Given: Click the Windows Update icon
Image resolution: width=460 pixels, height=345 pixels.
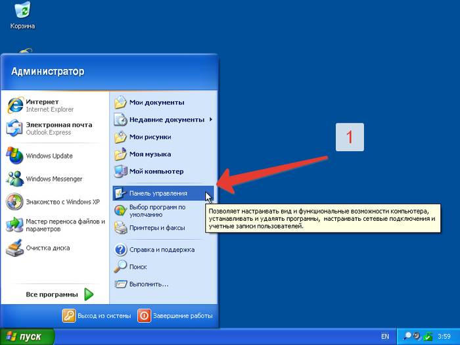Looking at the screenshot, I should click(x=14, y=156).
